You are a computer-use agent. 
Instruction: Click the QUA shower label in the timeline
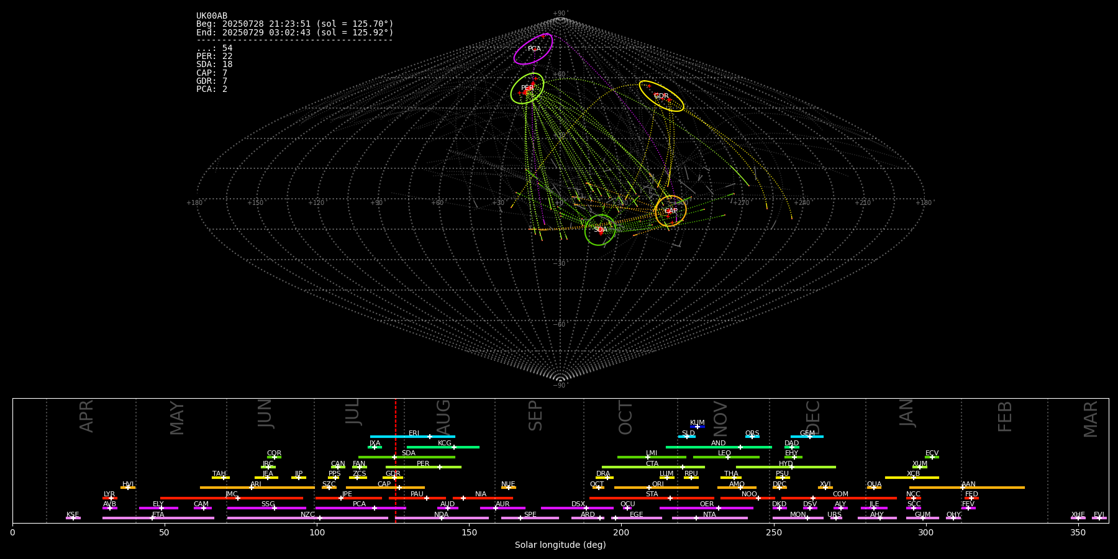tap(875, 484)
